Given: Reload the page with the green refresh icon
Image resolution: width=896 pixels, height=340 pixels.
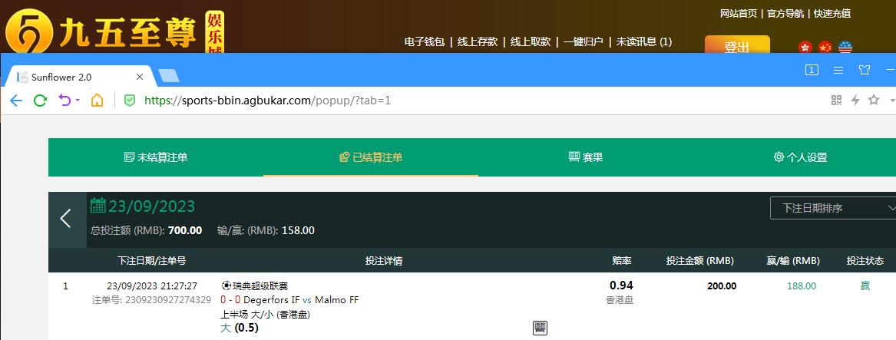Looking at the screenshot, I should [x=40, y=101].
